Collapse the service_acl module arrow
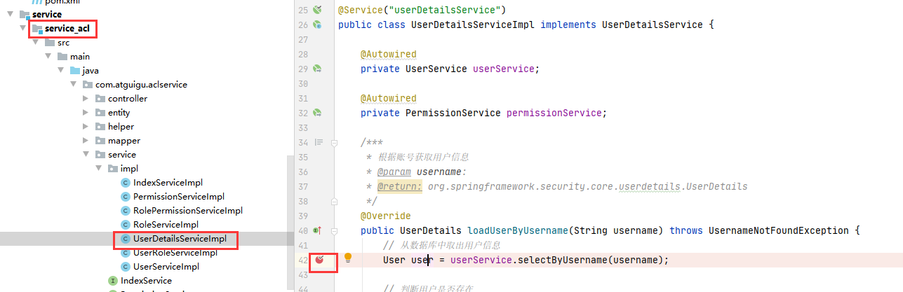Image resolution: width=903 pixels, height=292 pixels. coord(23,28)
